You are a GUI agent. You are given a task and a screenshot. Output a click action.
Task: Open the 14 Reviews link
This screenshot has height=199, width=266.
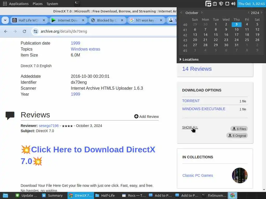click(x=197, y=69)
